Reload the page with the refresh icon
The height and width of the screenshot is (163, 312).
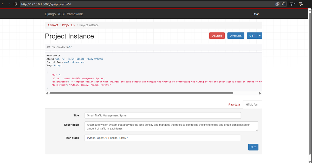click(x=15, y=4)
